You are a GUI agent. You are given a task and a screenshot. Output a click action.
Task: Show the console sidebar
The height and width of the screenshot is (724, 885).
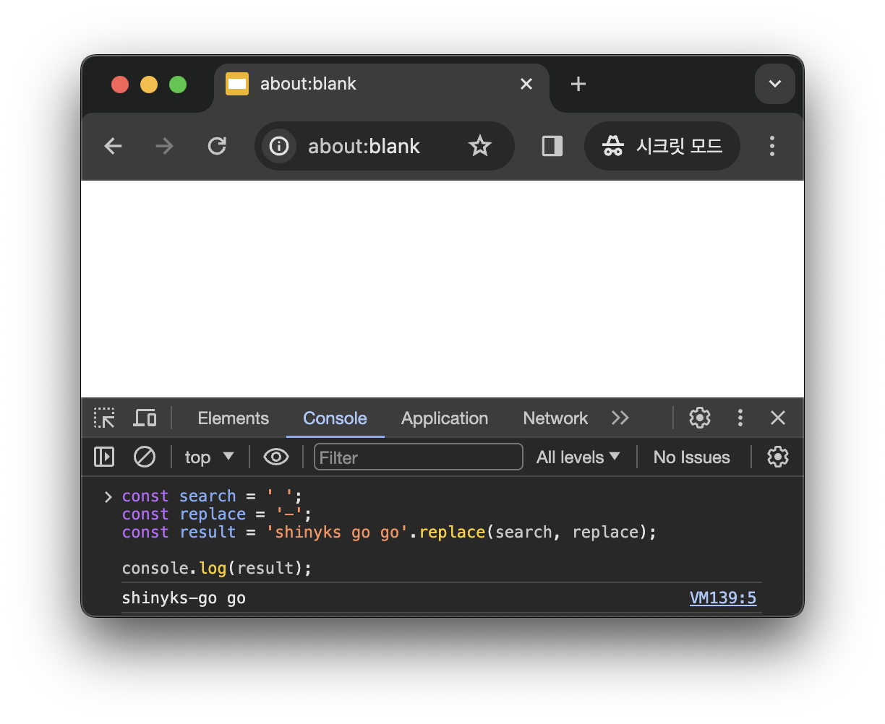tap(104, 457)
